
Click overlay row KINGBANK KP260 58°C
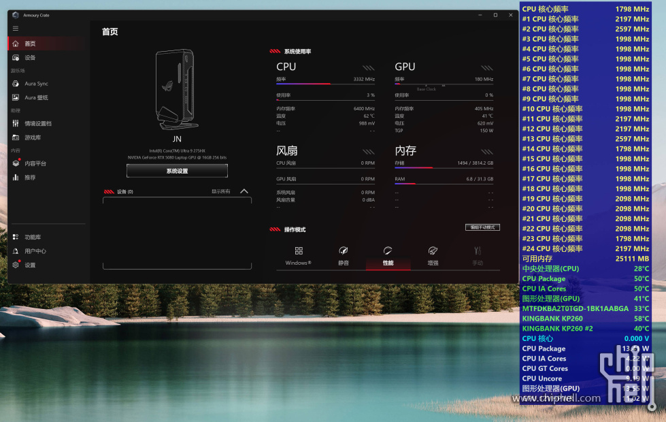585,319
